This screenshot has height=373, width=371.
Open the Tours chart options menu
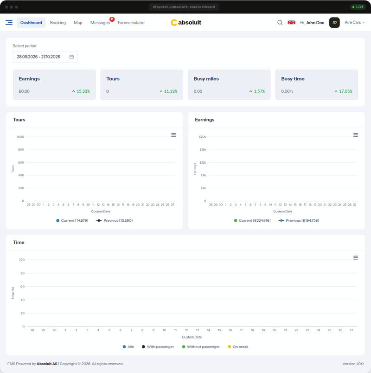coord(173,135)
